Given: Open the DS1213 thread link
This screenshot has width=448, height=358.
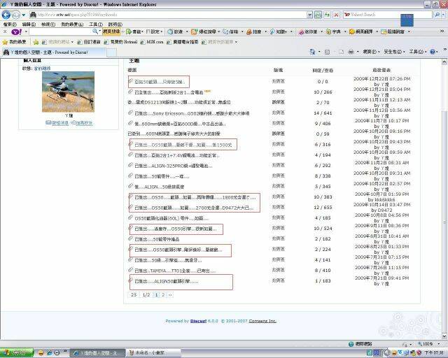Looking at the screenshot, I should [x=179, y=102].
